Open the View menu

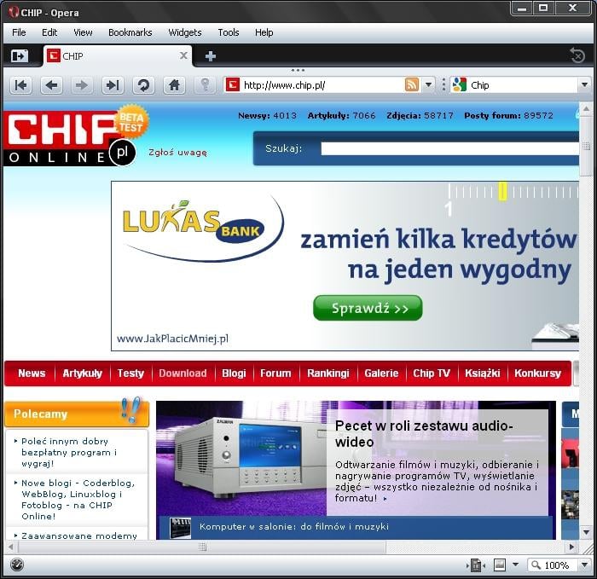(x=83, y=32)
